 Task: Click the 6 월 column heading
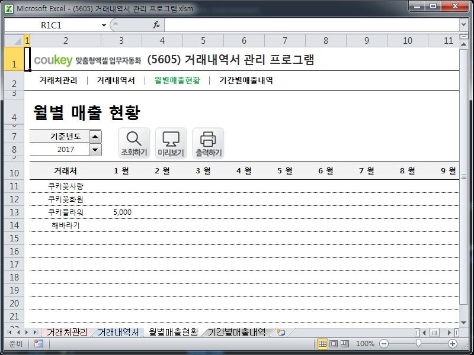coord(325,171)
